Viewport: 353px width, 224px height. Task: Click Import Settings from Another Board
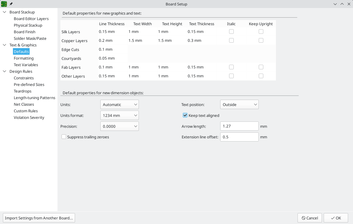[39, 218]
